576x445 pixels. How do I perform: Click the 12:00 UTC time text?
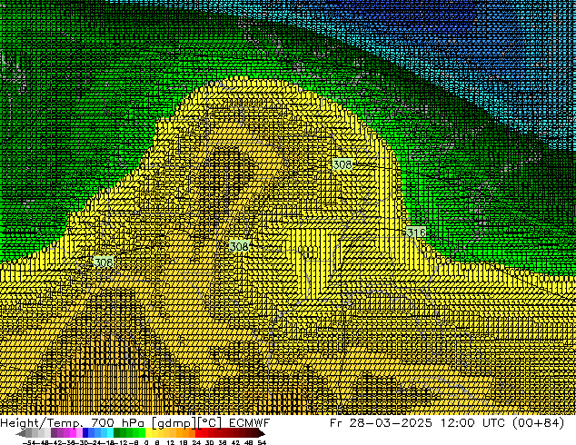(474, 422)
